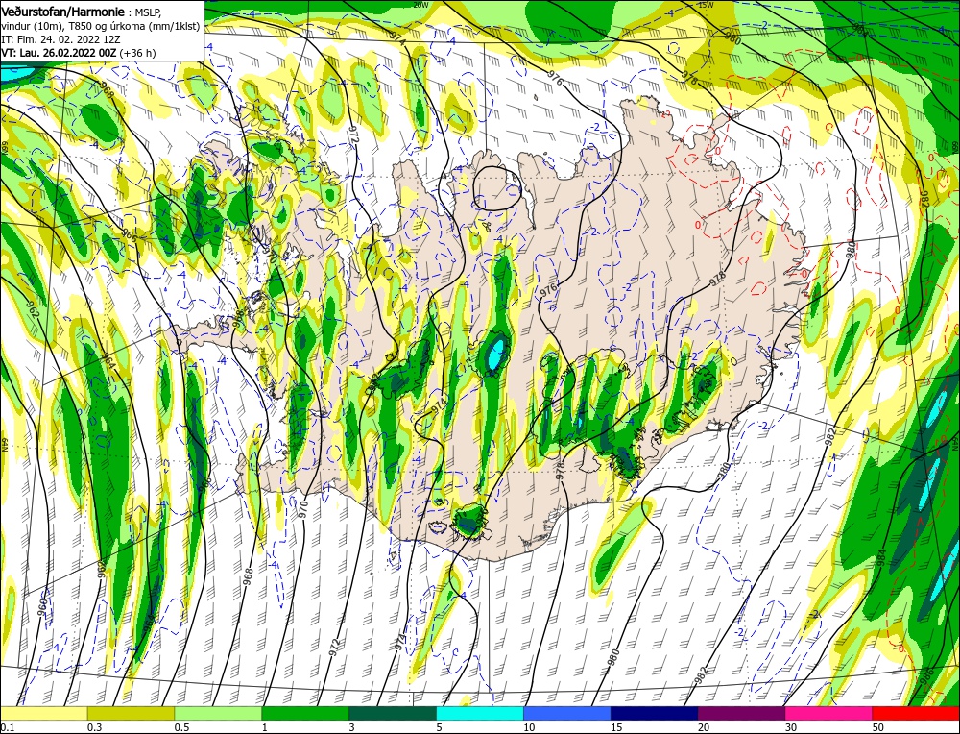Click the '15' legend value label
The width and height of the screenshot is (960, 734).
(617, 727)
